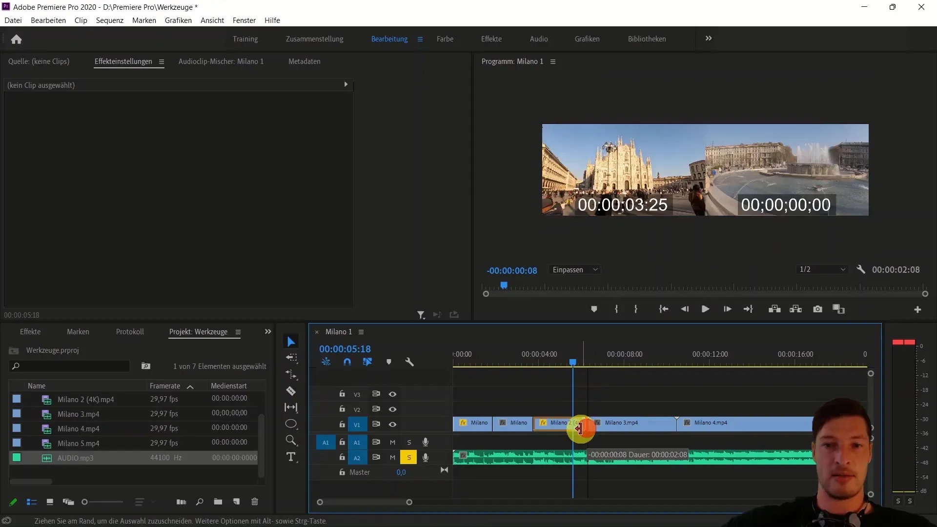Select the Ripple Edit tool

(291, 374)
